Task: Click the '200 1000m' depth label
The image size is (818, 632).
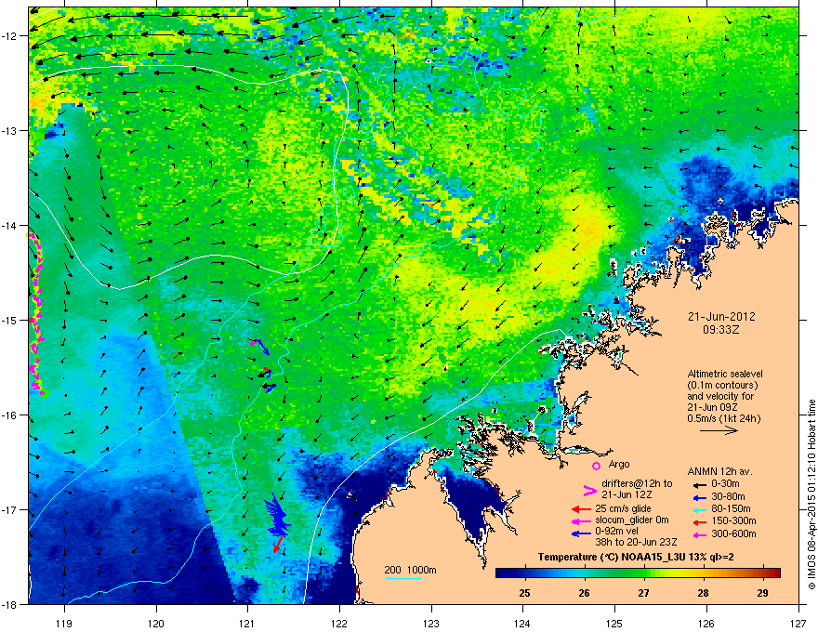Action: [410, 570]
